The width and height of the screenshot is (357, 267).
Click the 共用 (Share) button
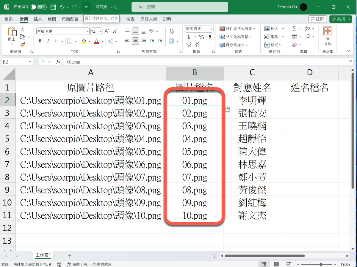[x=341, y=19]
